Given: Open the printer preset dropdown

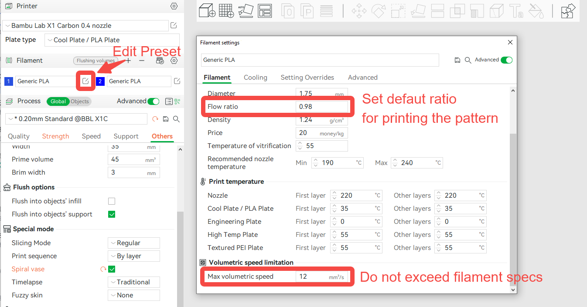Looking at the screenshot, I should [85, 26].
